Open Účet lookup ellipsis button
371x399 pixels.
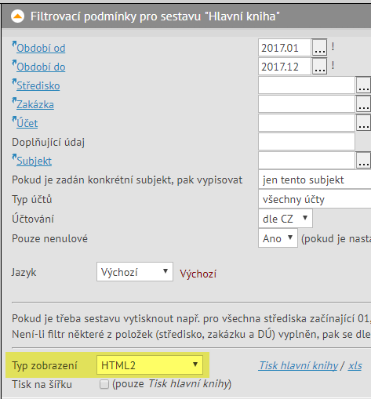pyautogui.click(x=363, y=123)
